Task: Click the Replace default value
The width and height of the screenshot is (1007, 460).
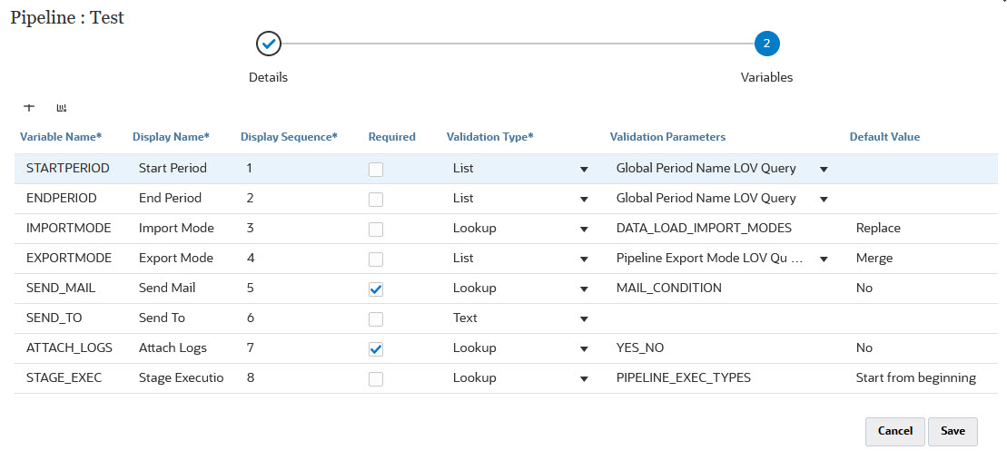Action: pyautogui.click(x=878, y=228)
